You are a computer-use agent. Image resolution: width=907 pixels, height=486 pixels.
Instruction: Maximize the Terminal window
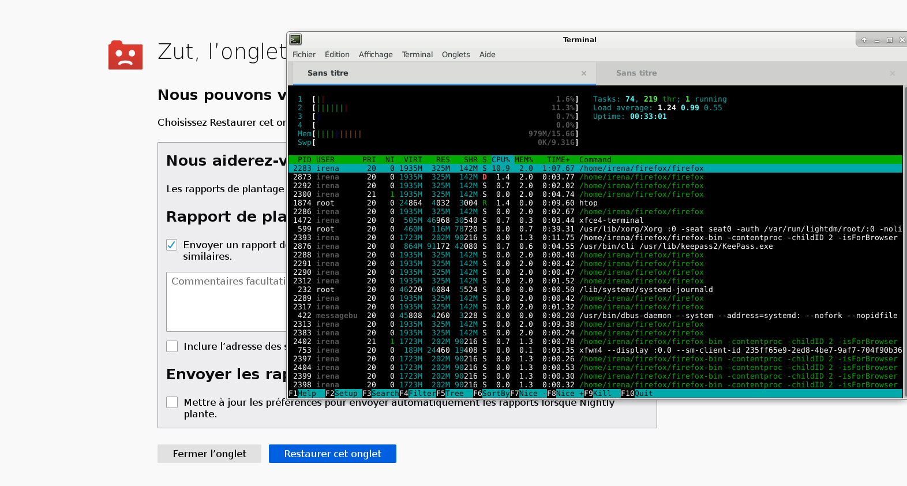click(x=890, y=40)
